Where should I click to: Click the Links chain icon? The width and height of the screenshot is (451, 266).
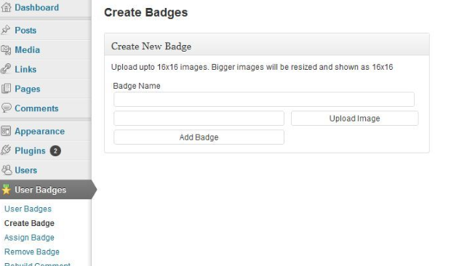(x=6, y=69)
